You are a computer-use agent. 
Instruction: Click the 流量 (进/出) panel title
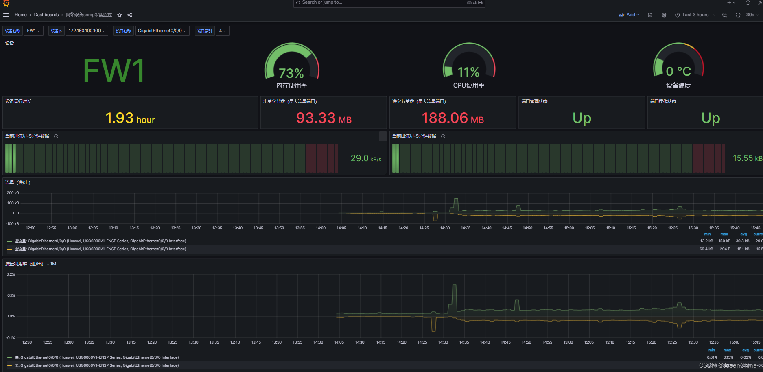coord(18,183)
